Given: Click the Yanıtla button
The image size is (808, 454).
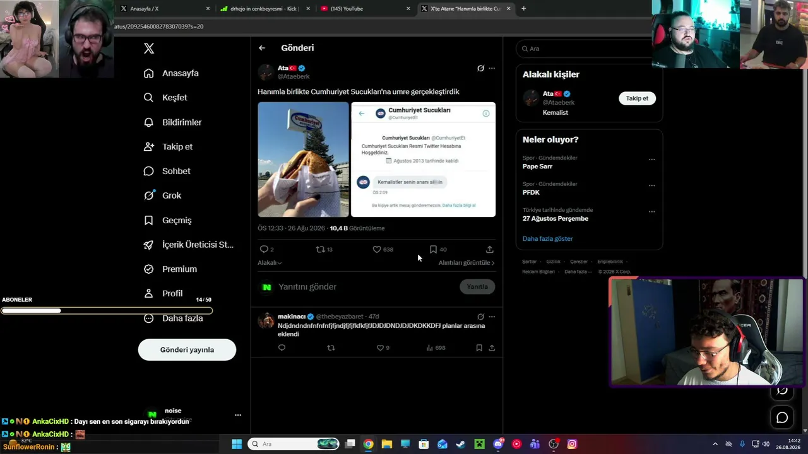Looking at the screenshot, I should [x=477, y=287].
